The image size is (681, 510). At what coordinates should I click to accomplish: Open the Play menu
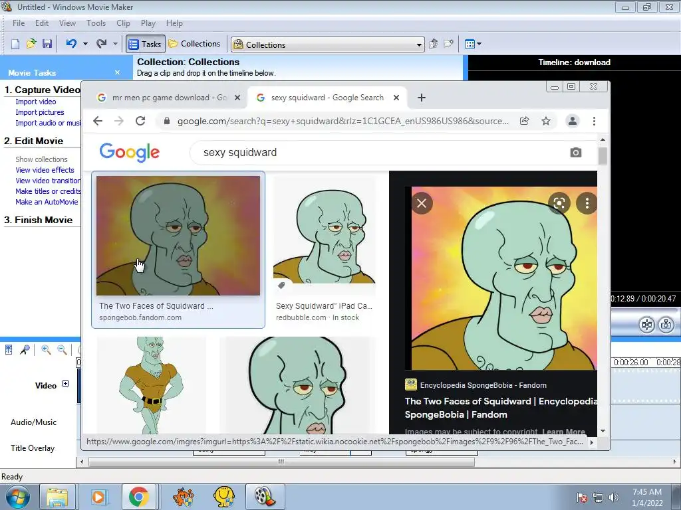pos(148,23)
